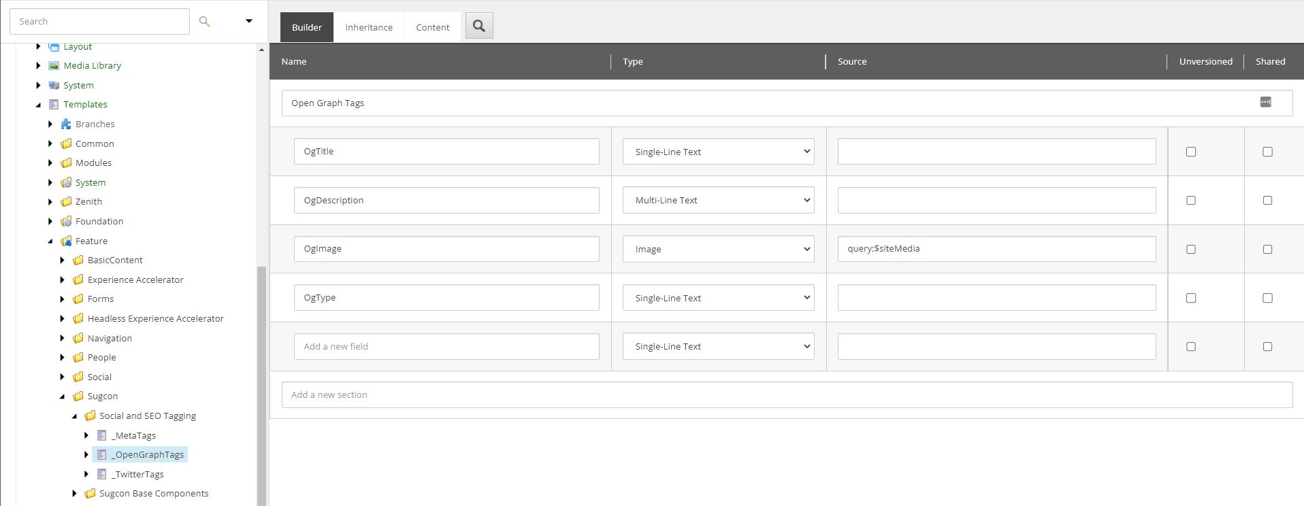Select the _TwitterTags template item

pos(139,475)
